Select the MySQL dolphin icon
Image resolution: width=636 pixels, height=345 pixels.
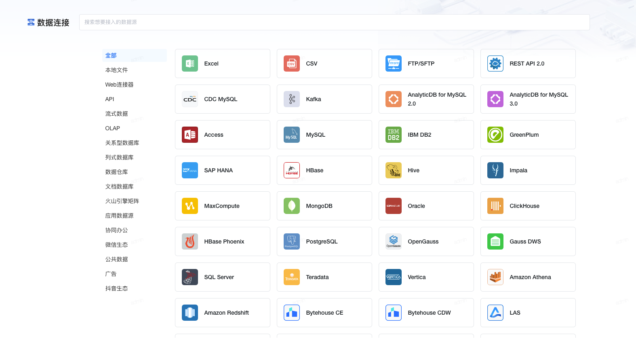pyautogui.click(x=292, y=135)
